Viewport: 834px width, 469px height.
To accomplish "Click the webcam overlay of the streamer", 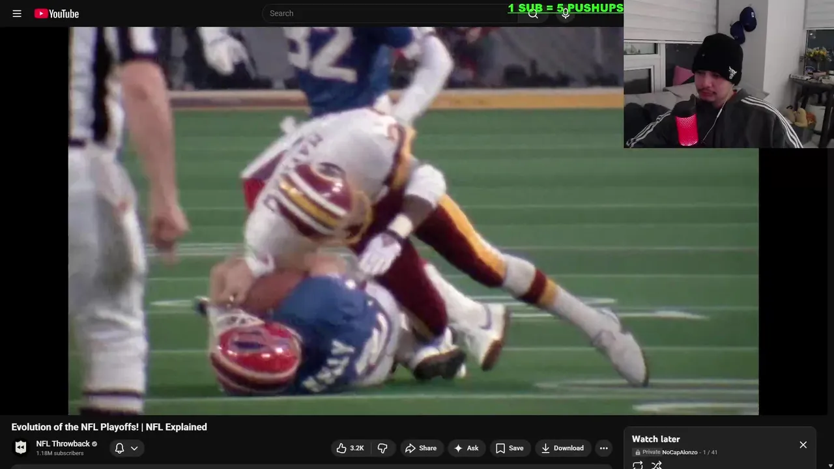I will (x=728, y=74).
